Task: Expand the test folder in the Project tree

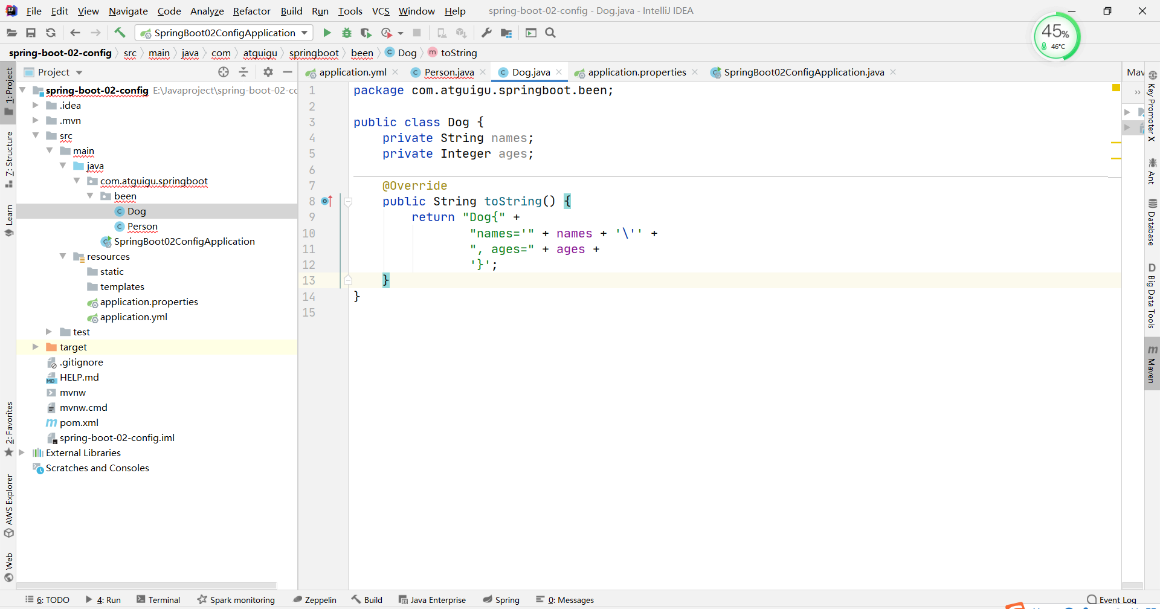Action: coord(48,332)
